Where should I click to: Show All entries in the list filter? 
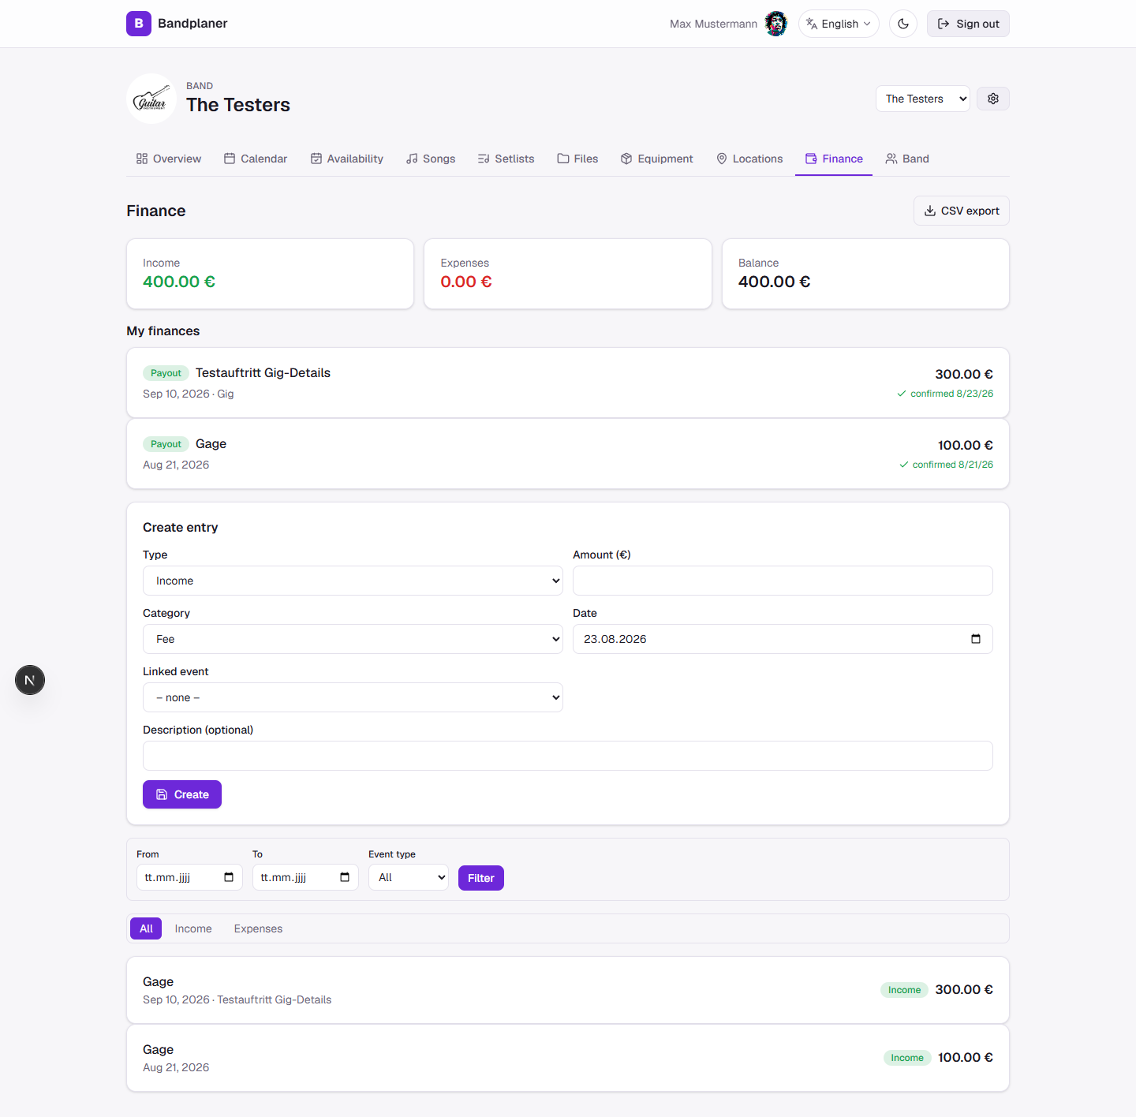point(146,928)
